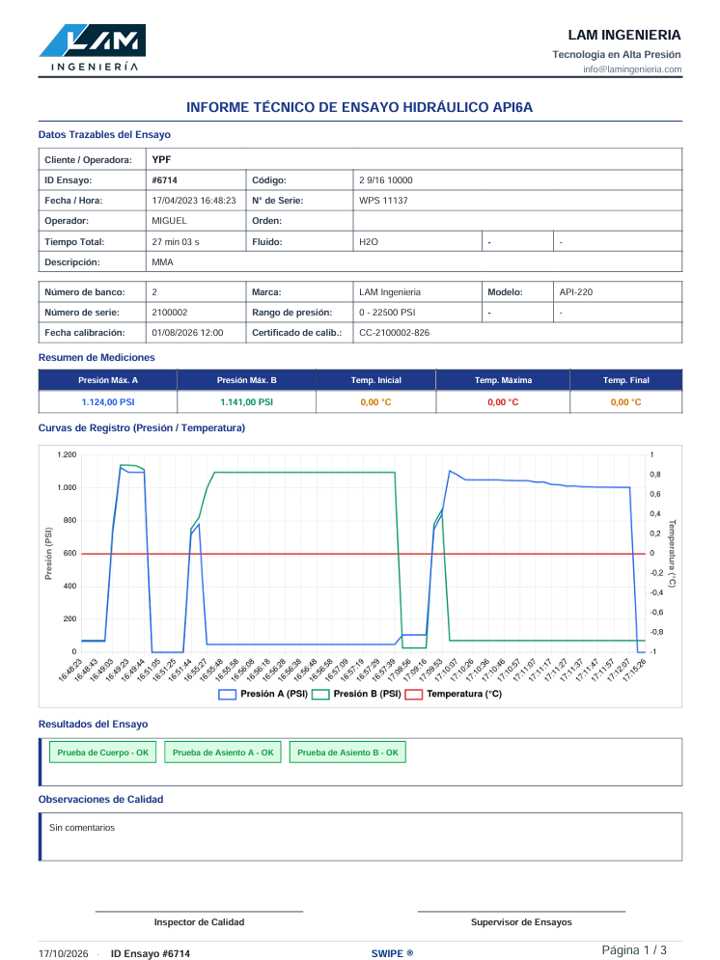Click the Marca value LAM Ingenieria
Viewport: 720px width, 960px height.
(389, 292)
